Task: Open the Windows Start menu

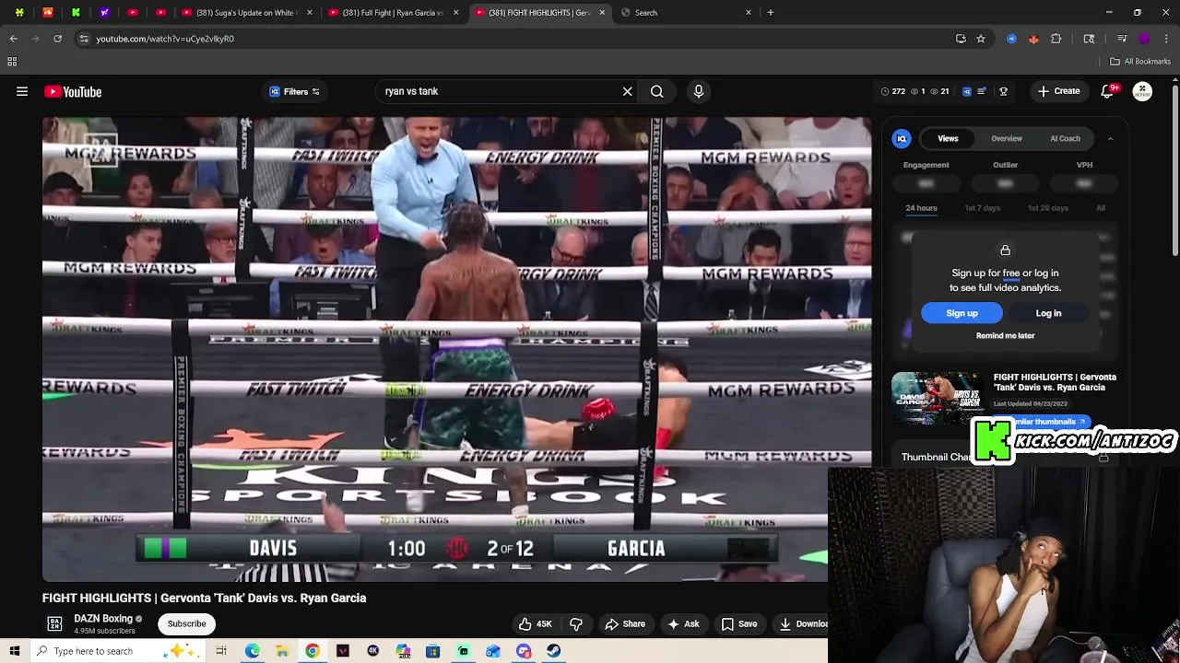Action: pyautogui.click(x=15, y=651)
